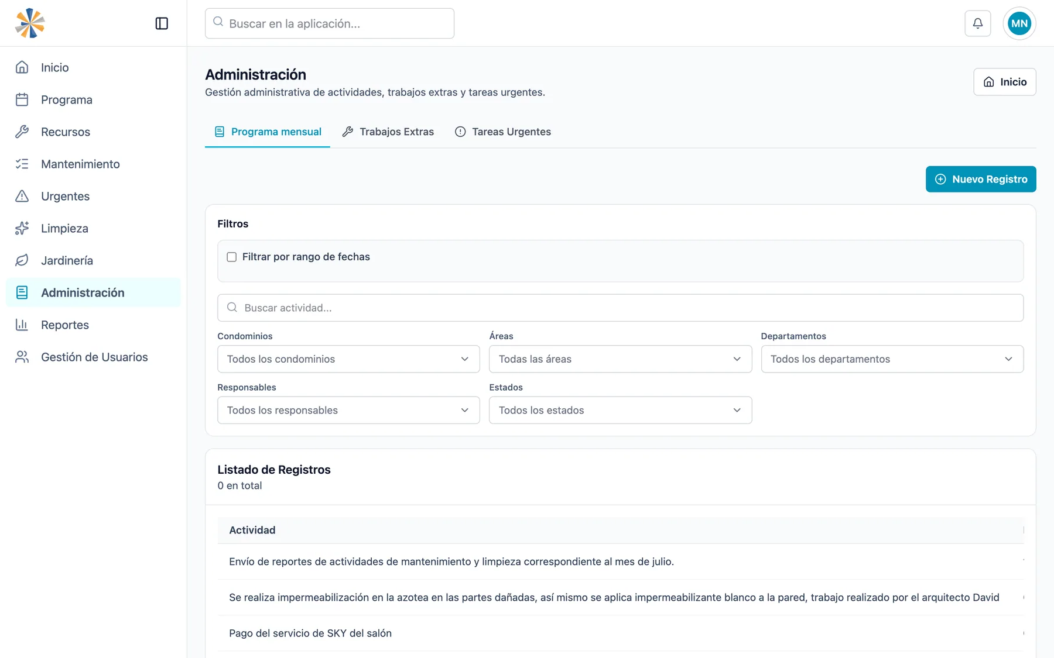Open Programa in the sidebar
Screen dimensions: 1054x658
point(94,99)
